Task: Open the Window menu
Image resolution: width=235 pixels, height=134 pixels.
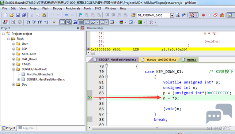Action: [111, 8]
